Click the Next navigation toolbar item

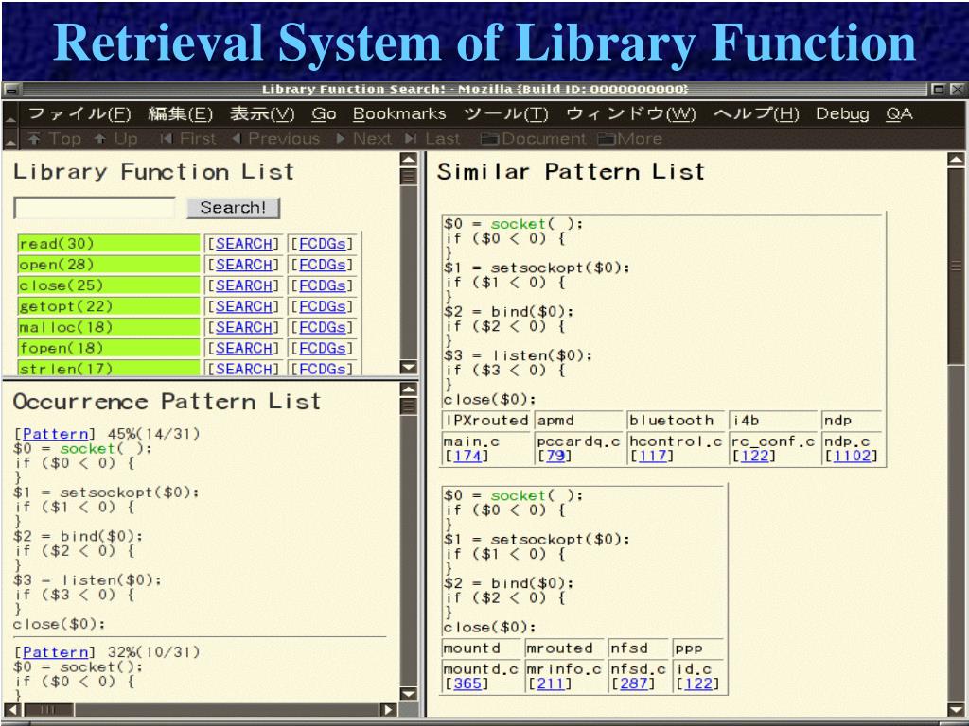pyautogui.click(x=364, y=139)
